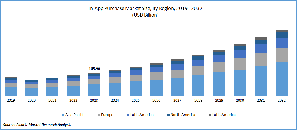Click the Asia Pacific segment of 2022 bar
Screen dimensions: 297x130
tap(73, 91)
